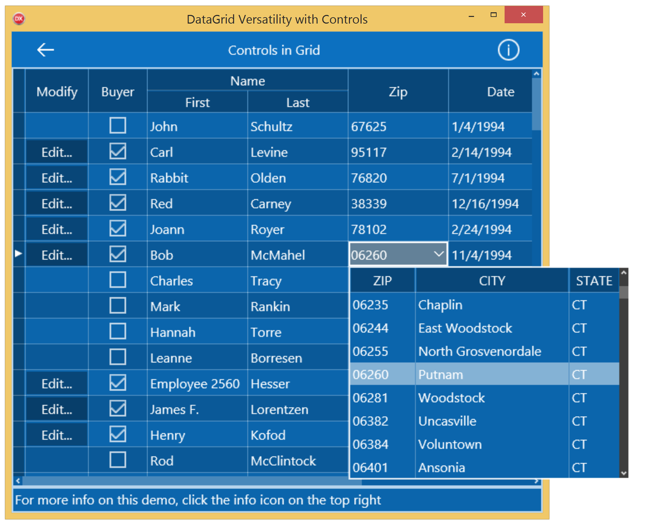The height and width of the screenshot is (531, 647).
Task: Maximize the DataGrid Versatility window
Action: click(x=493, y=15)
